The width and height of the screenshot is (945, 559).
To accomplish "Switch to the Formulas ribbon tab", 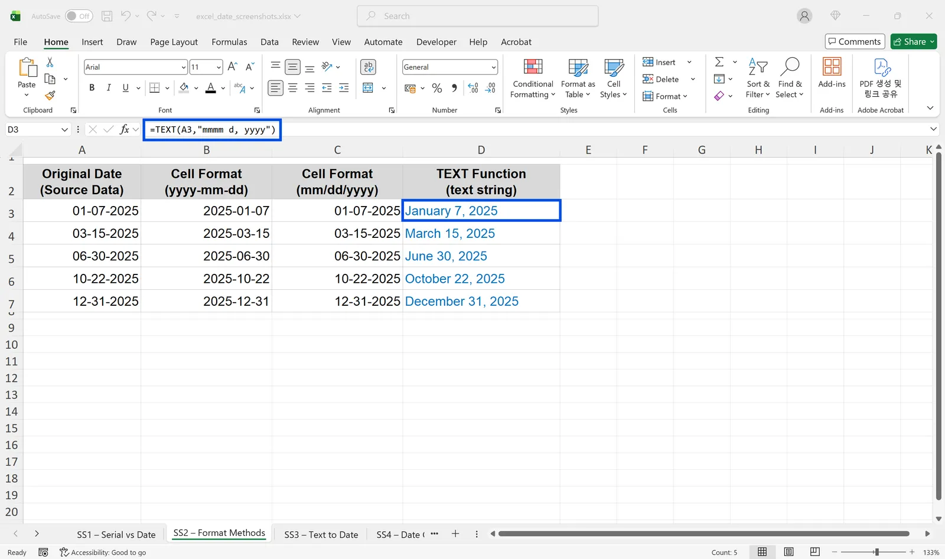I will coord(229,42).
